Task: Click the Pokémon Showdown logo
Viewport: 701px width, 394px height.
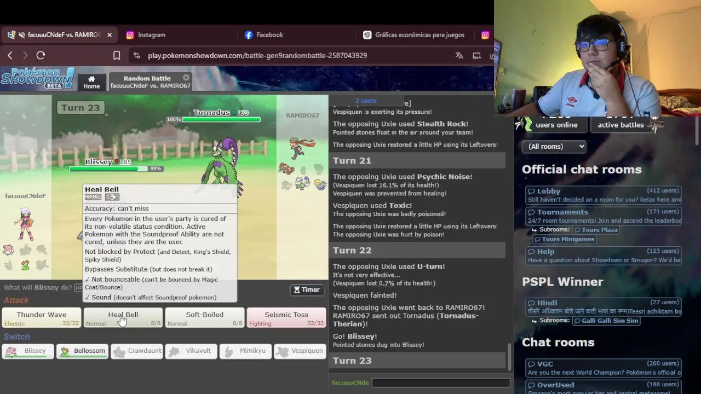Action: (x=37, y=78)
